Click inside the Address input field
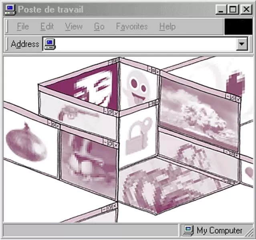 [145, 44]
